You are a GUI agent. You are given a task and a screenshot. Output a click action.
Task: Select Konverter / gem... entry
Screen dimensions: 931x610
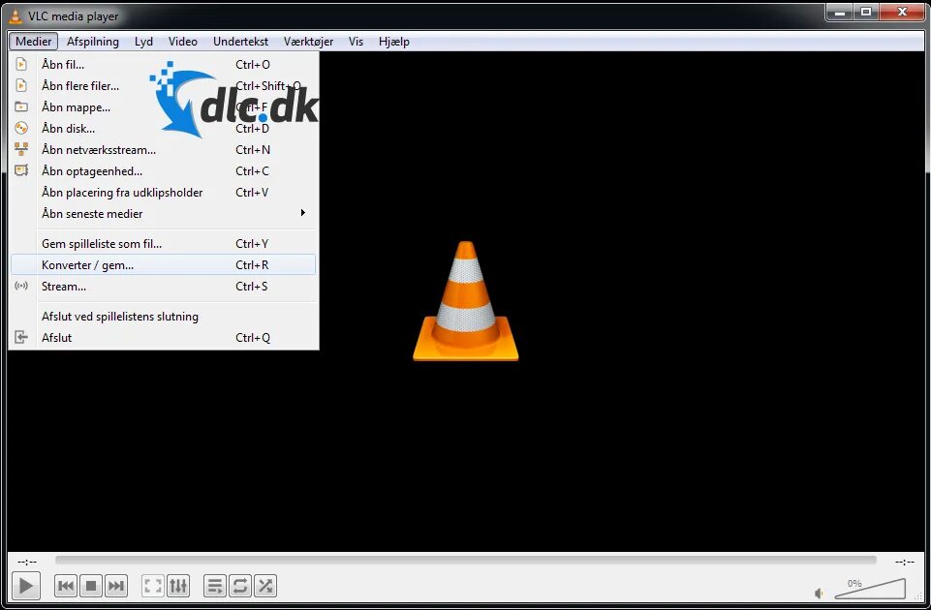[164, 264]
